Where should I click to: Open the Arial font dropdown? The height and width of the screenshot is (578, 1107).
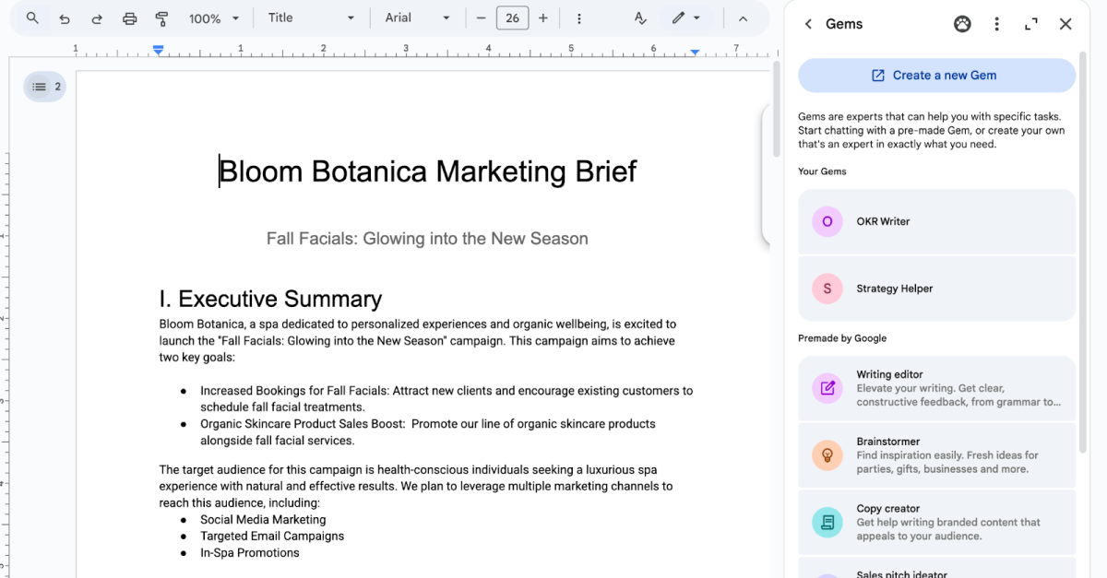click(x=418, y=18)
